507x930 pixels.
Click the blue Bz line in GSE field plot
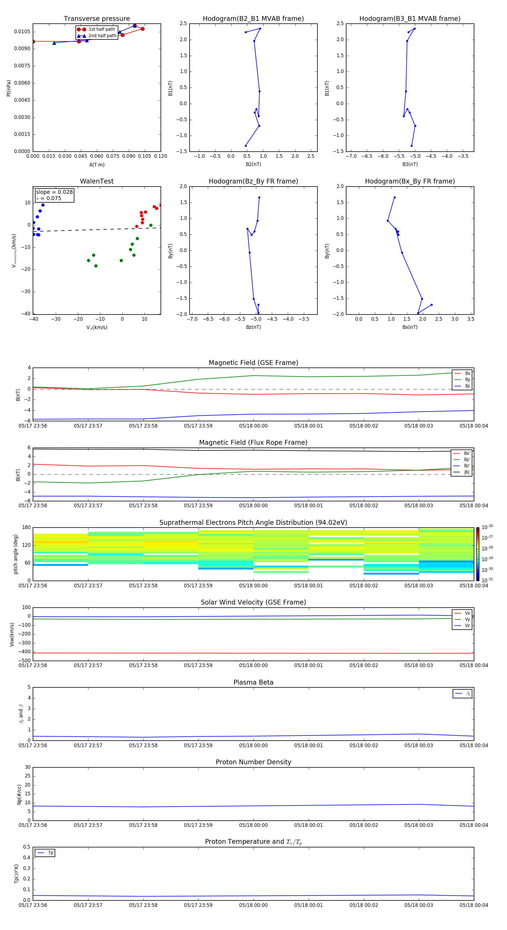[253, 415]
